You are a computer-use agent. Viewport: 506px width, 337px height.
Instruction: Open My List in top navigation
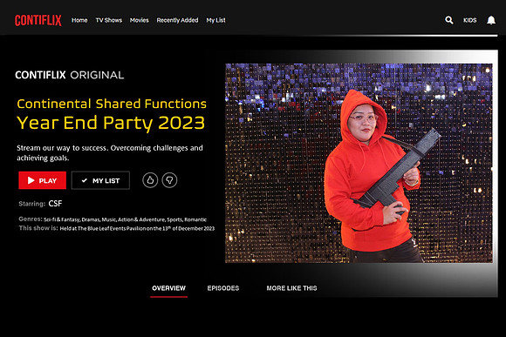point(215,20)
